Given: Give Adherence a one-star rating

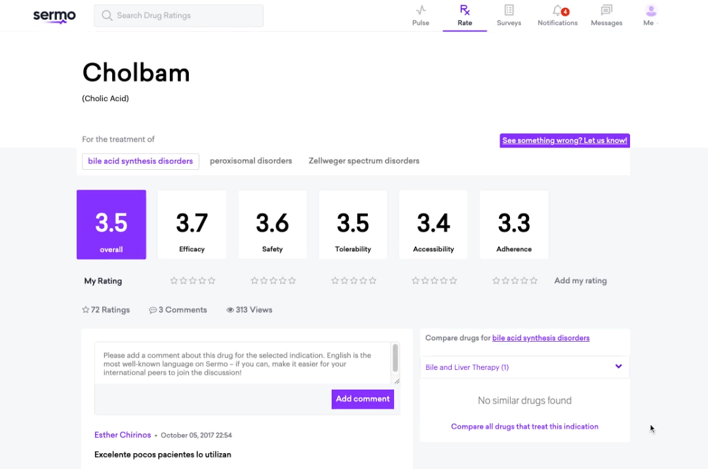Looking at the screenshot, I should point(496,281).
